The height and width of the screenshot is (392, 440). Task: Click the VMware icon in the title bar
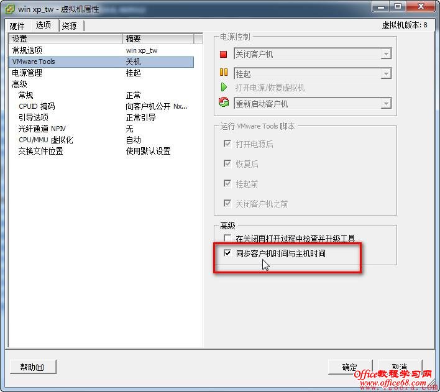10,9
